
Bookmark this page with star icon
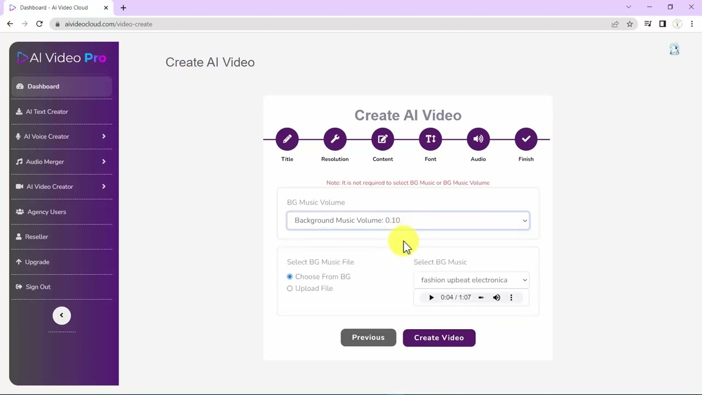[630, 24]
